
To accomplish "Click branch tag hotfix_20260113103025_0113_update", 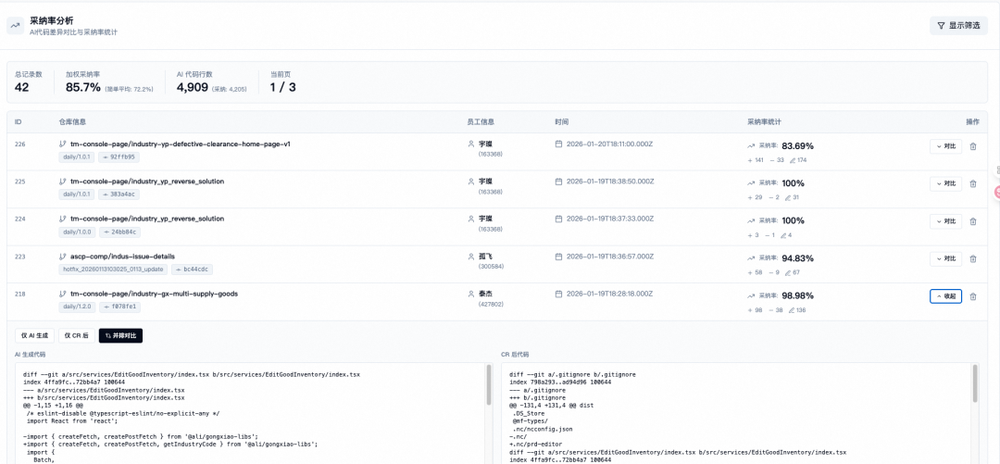I will click(114, 270).
